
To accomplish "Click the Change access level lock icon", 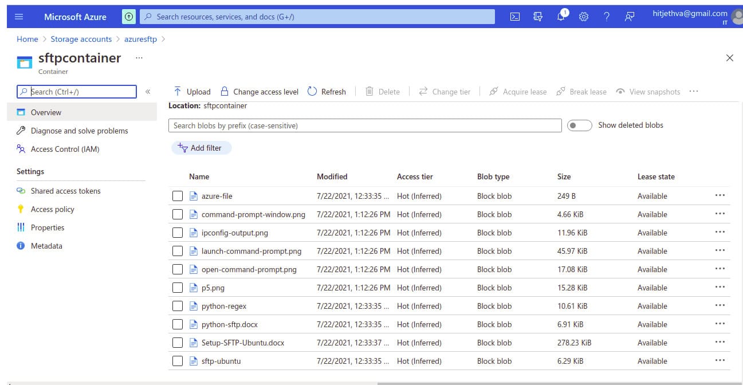I will coord(225,92).
